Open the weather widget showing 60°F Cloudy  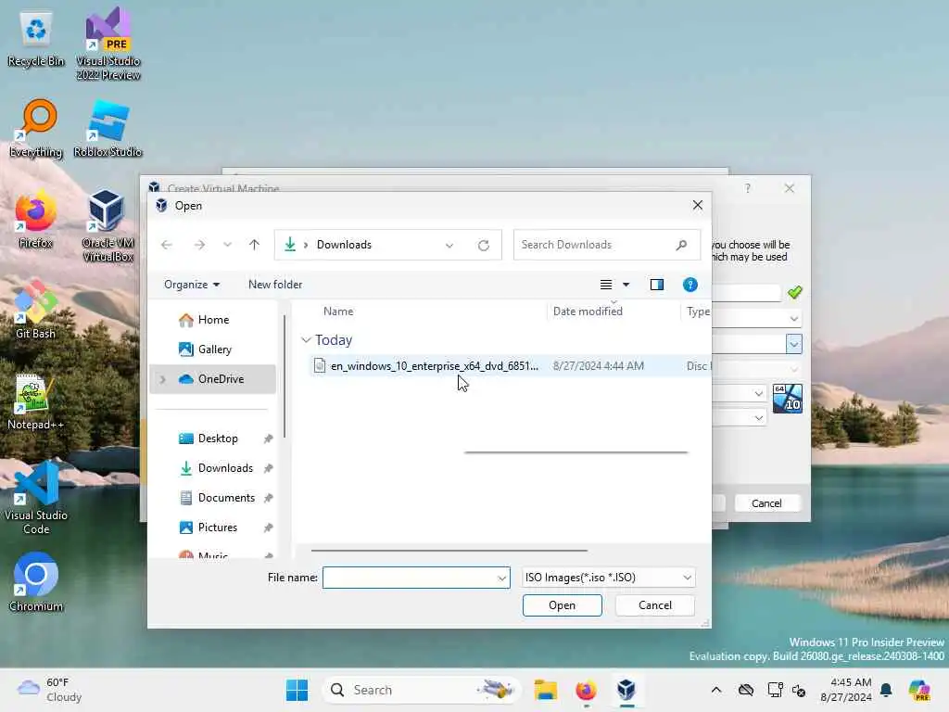(50, 690)
